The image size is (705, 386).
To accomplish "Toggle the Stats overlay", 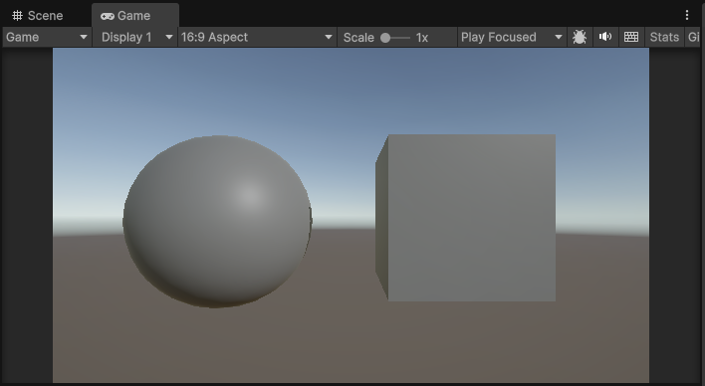I will tap(664, 37).
